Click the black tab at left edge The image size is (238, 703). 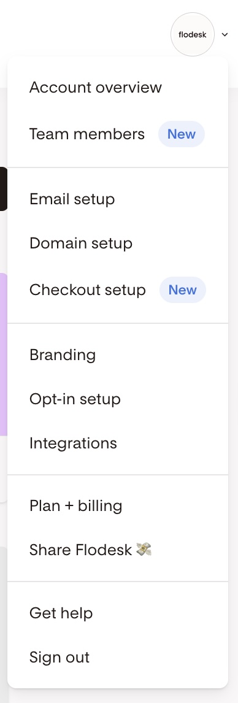pos(4,189)
